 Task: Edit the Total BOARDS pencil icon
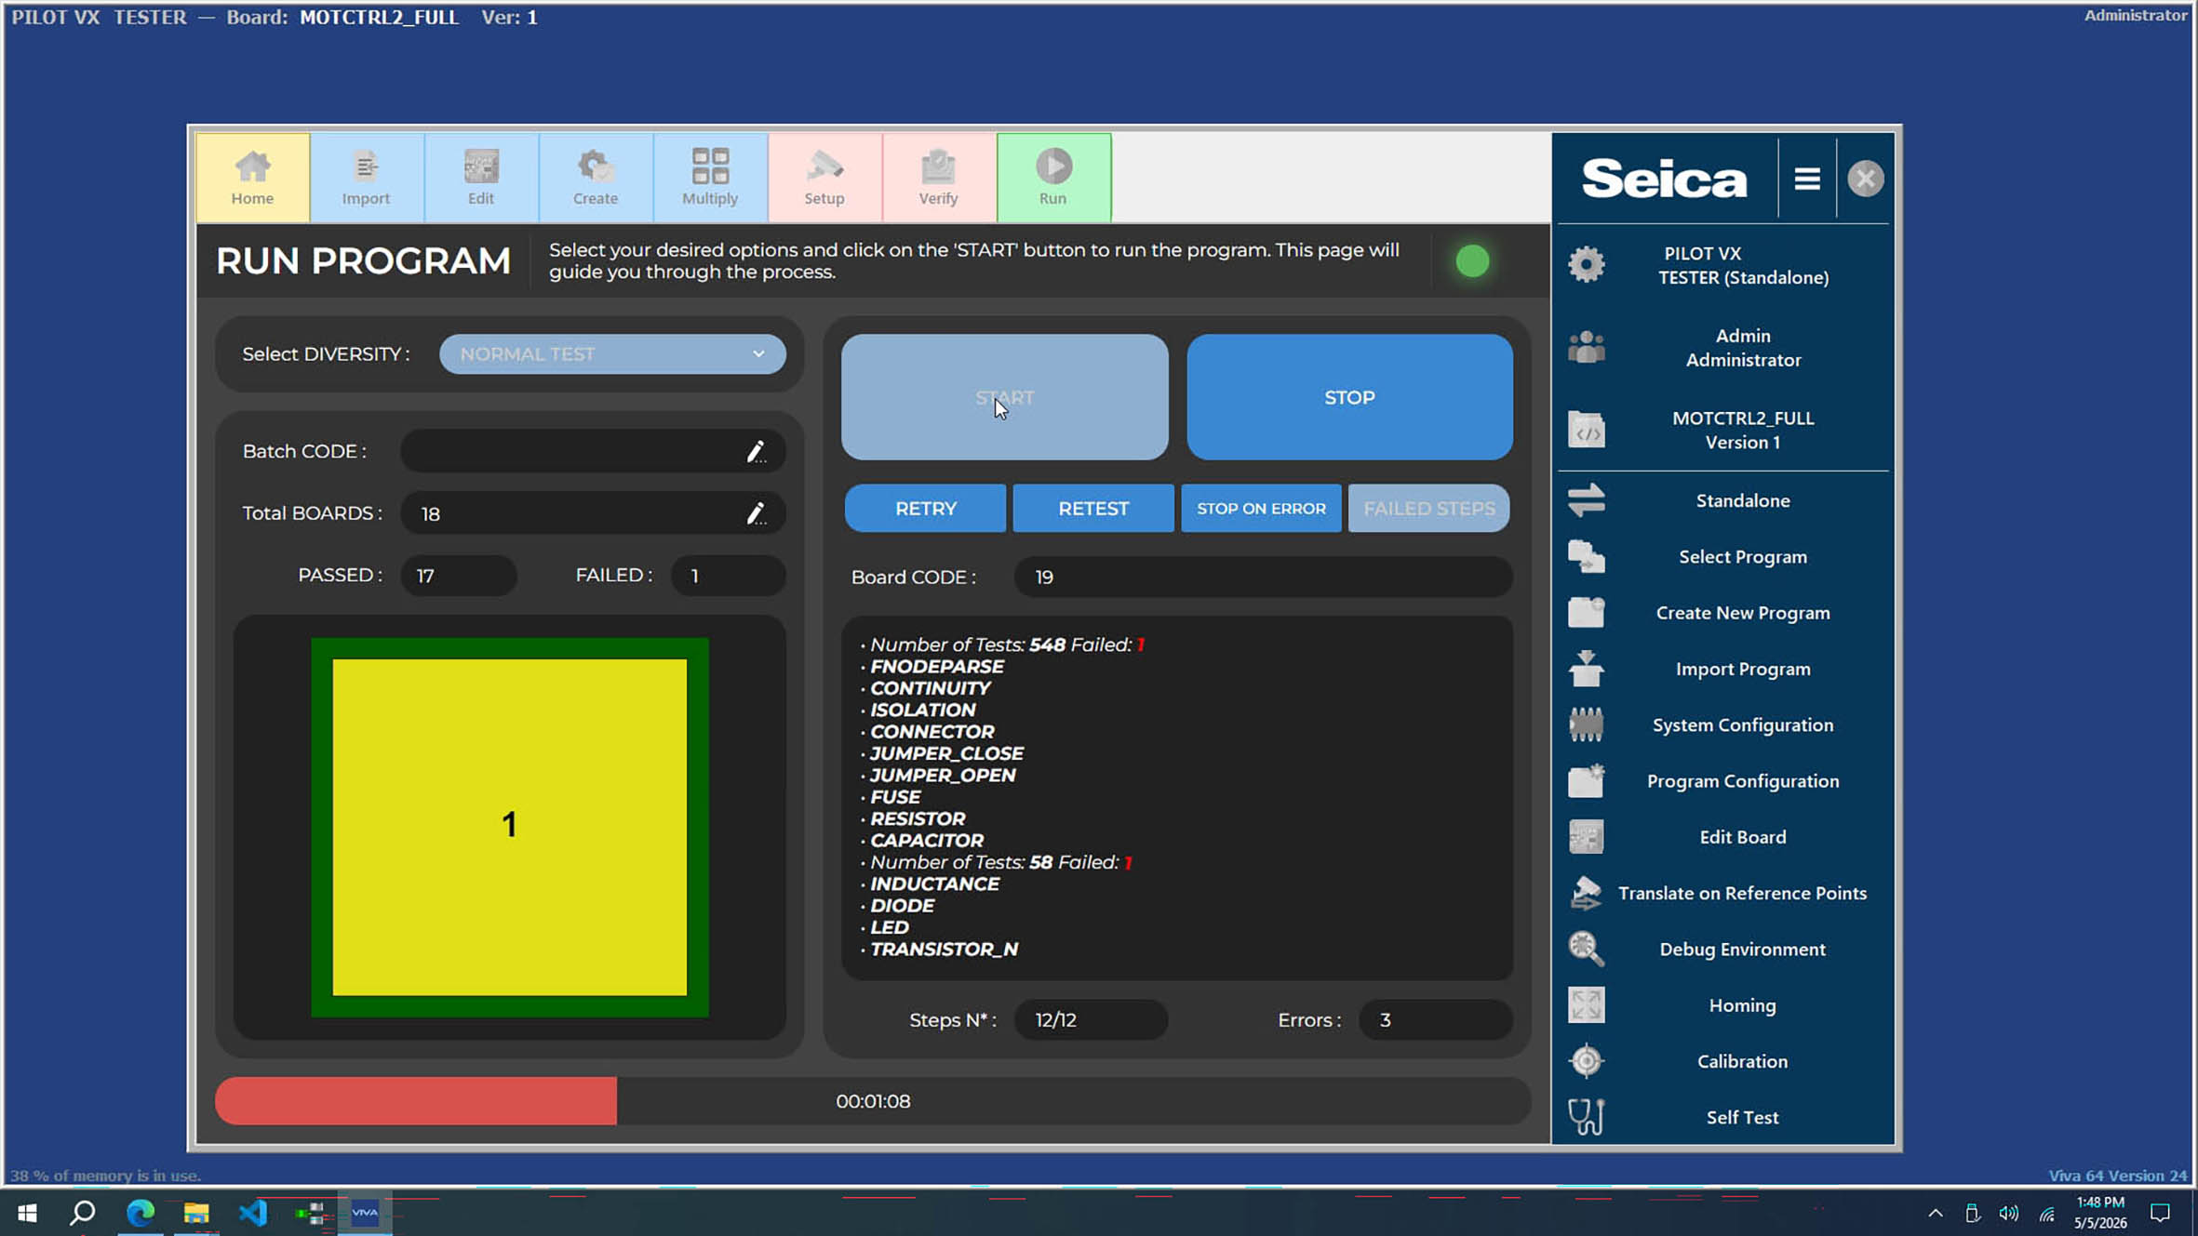point(756,513)
